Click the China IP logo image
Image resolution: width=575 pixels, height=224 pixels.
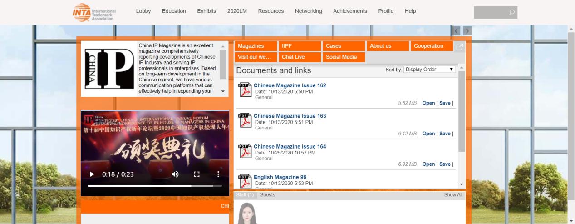tap(109, 68)
